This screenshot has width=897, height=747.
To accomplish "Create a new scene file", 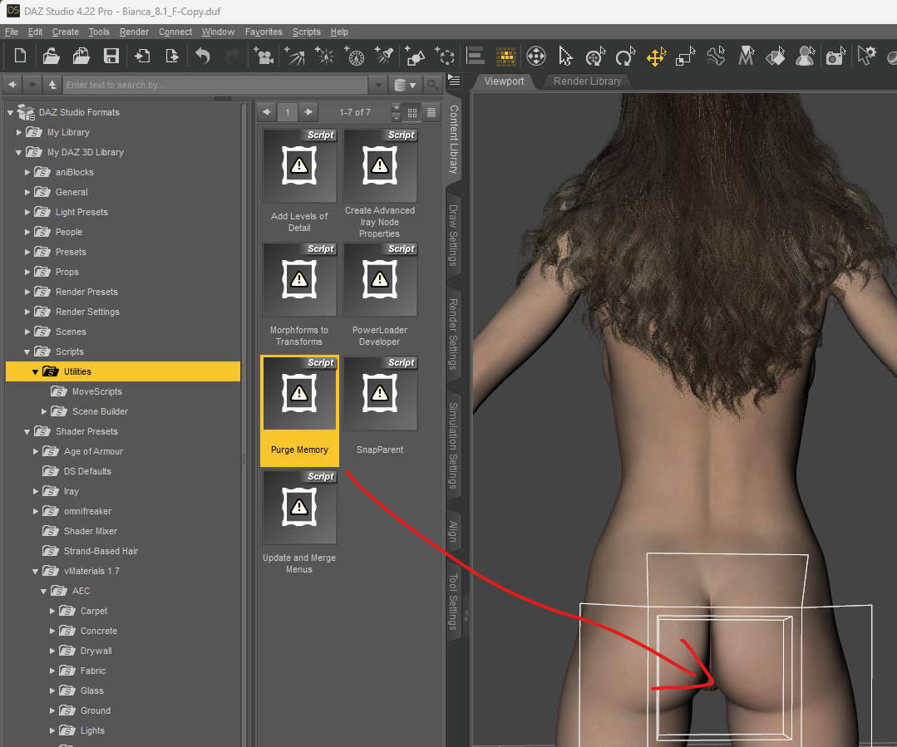I will (20, 56).
